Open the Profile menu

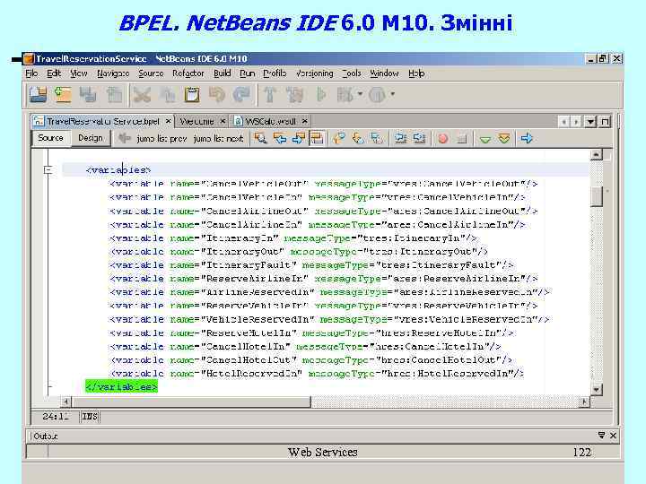[x=275, y=73]
